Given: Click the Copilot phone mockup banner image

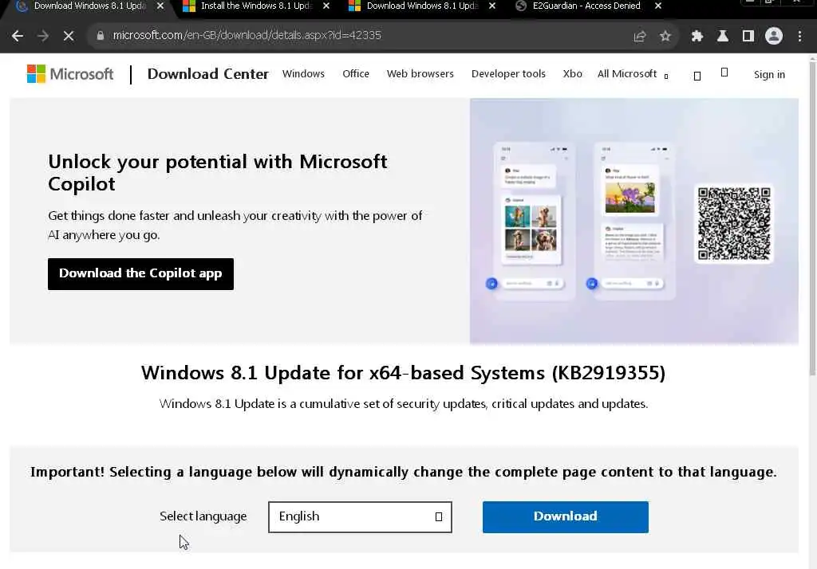Looking at the screenshot, I should [633, 222].
